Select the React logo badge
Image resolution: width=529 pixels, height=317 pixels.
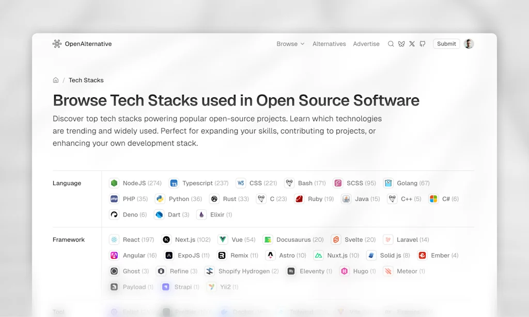tap(114, 239)
